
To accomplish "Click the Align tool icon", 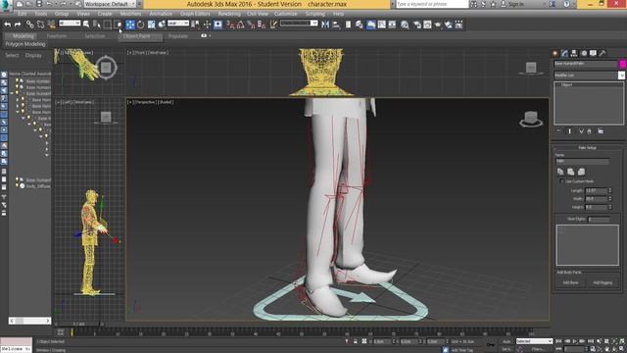I will [x=336, y=25].
